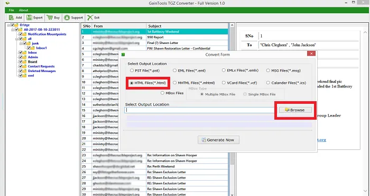Close the Convert Form dialog
370x196 pixels.
(x=311, y=54)
